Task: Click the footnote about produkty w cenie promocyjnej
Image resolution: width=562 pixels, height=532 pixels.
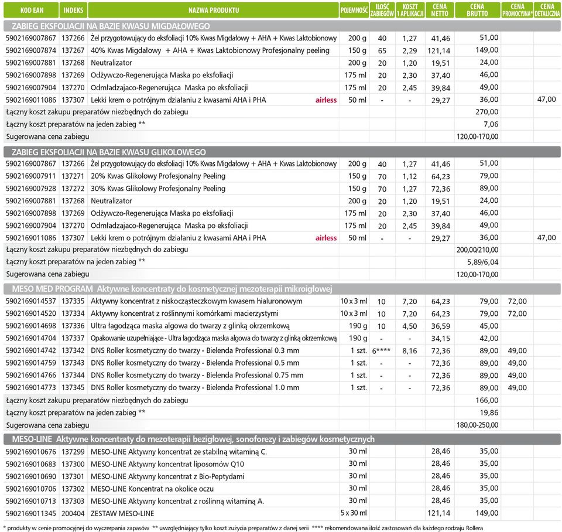Action: click(x=76, y=528)
